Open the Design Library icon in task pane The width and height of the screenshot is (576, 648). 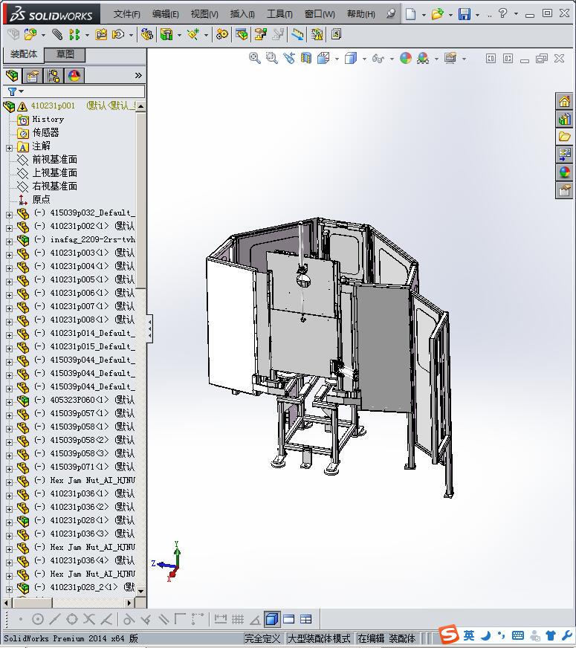[x=564, y=120]
